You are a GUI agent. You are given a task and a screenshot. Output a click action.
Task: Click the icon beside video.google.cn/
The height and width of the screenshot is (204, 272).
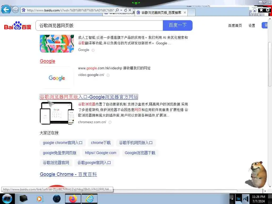click(108, 75)
